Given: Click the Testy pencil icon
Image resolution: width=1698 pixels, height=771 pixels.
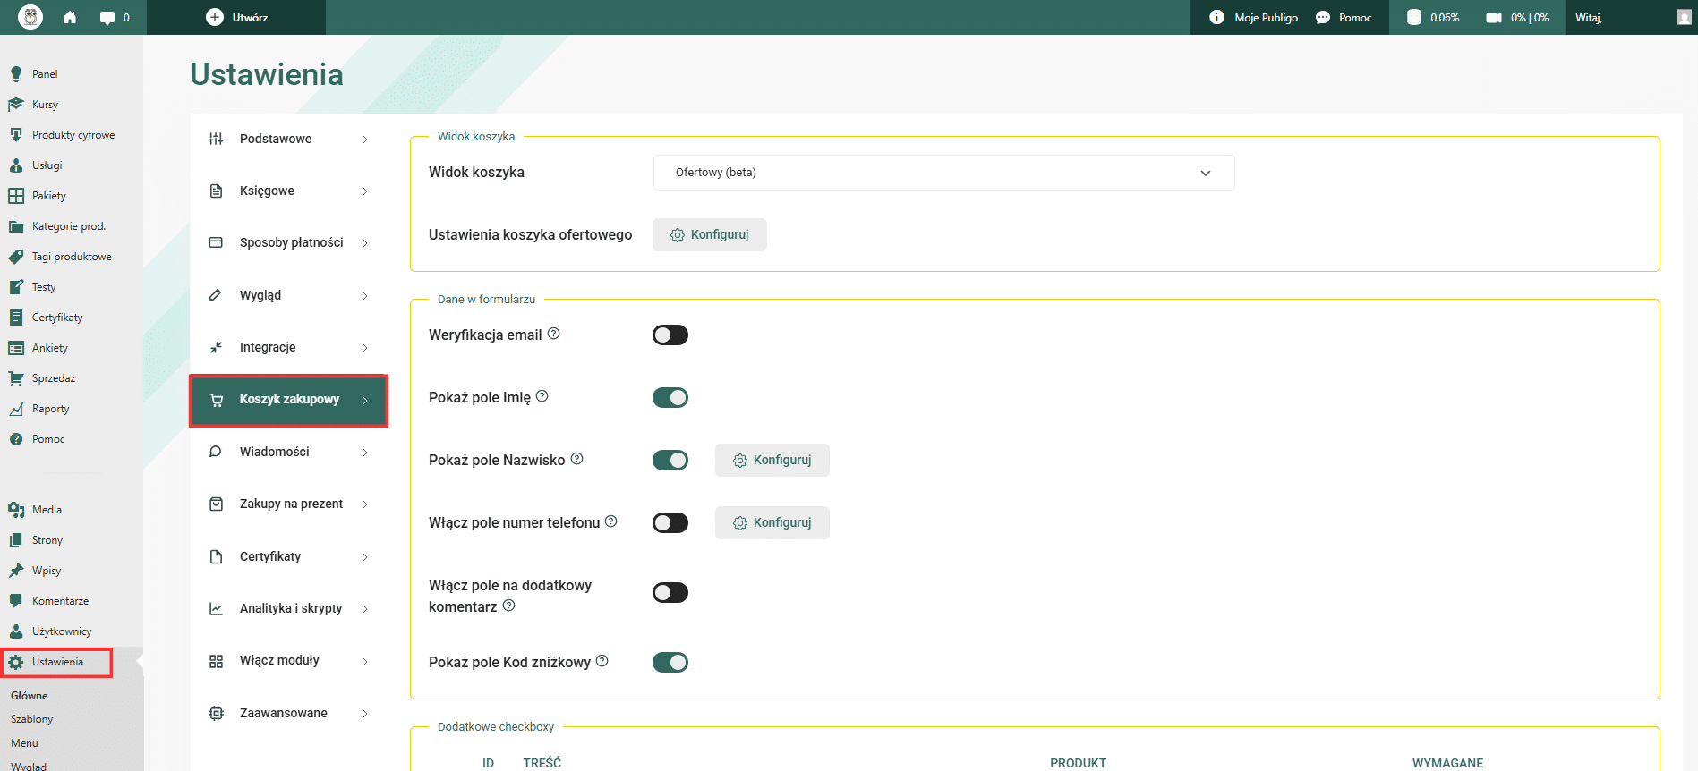Looking at the screenshot, I should tap(16, 287).
